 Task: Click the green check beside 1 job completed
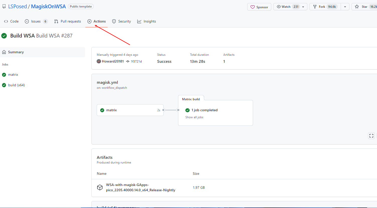(x=187, y=110)
